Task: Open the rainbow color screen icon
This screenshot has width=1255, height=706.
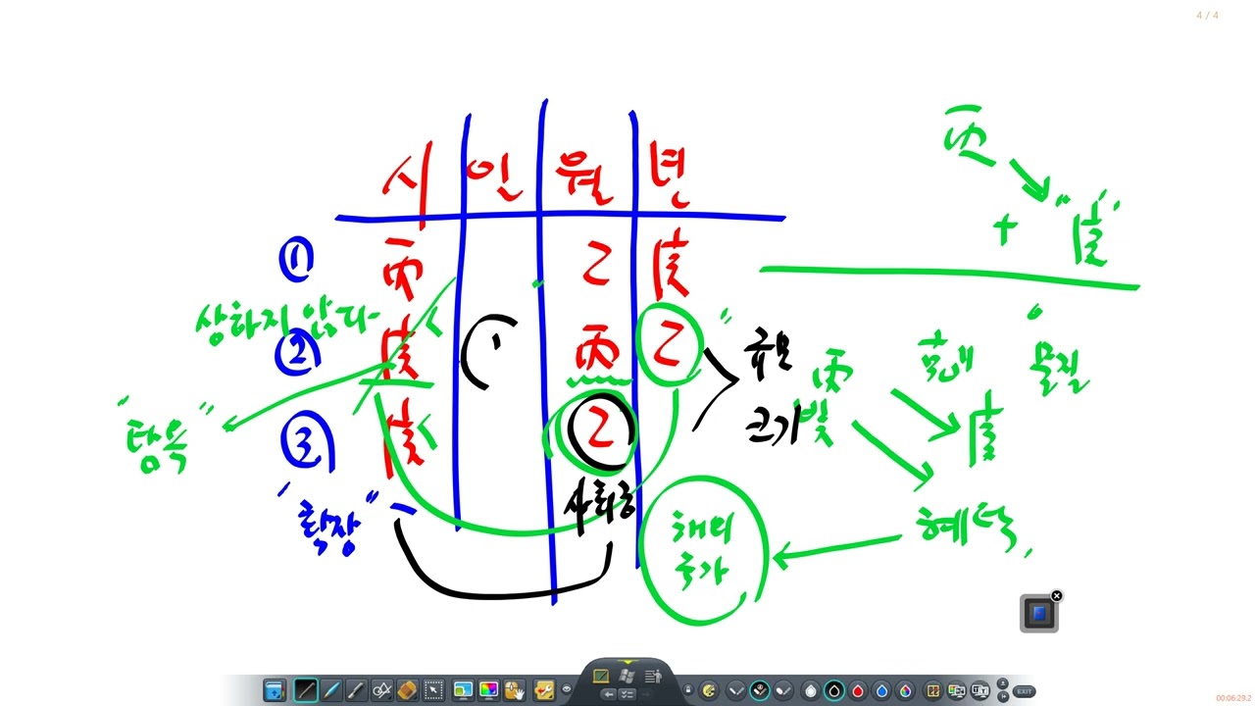Action: [488, 690]
